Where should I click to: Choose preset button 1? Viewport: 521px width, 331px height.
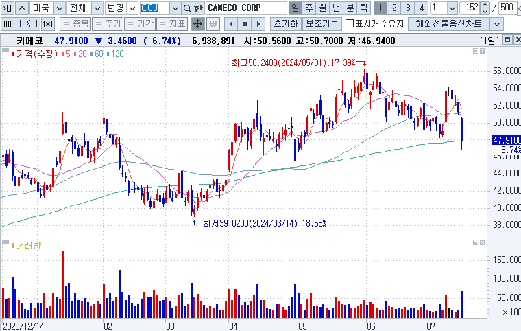(380, 8)
